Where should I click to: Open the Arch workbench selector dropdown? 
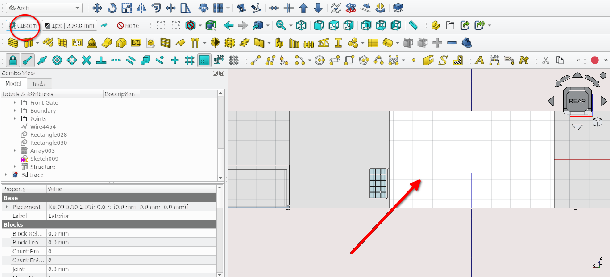point(44,8)
